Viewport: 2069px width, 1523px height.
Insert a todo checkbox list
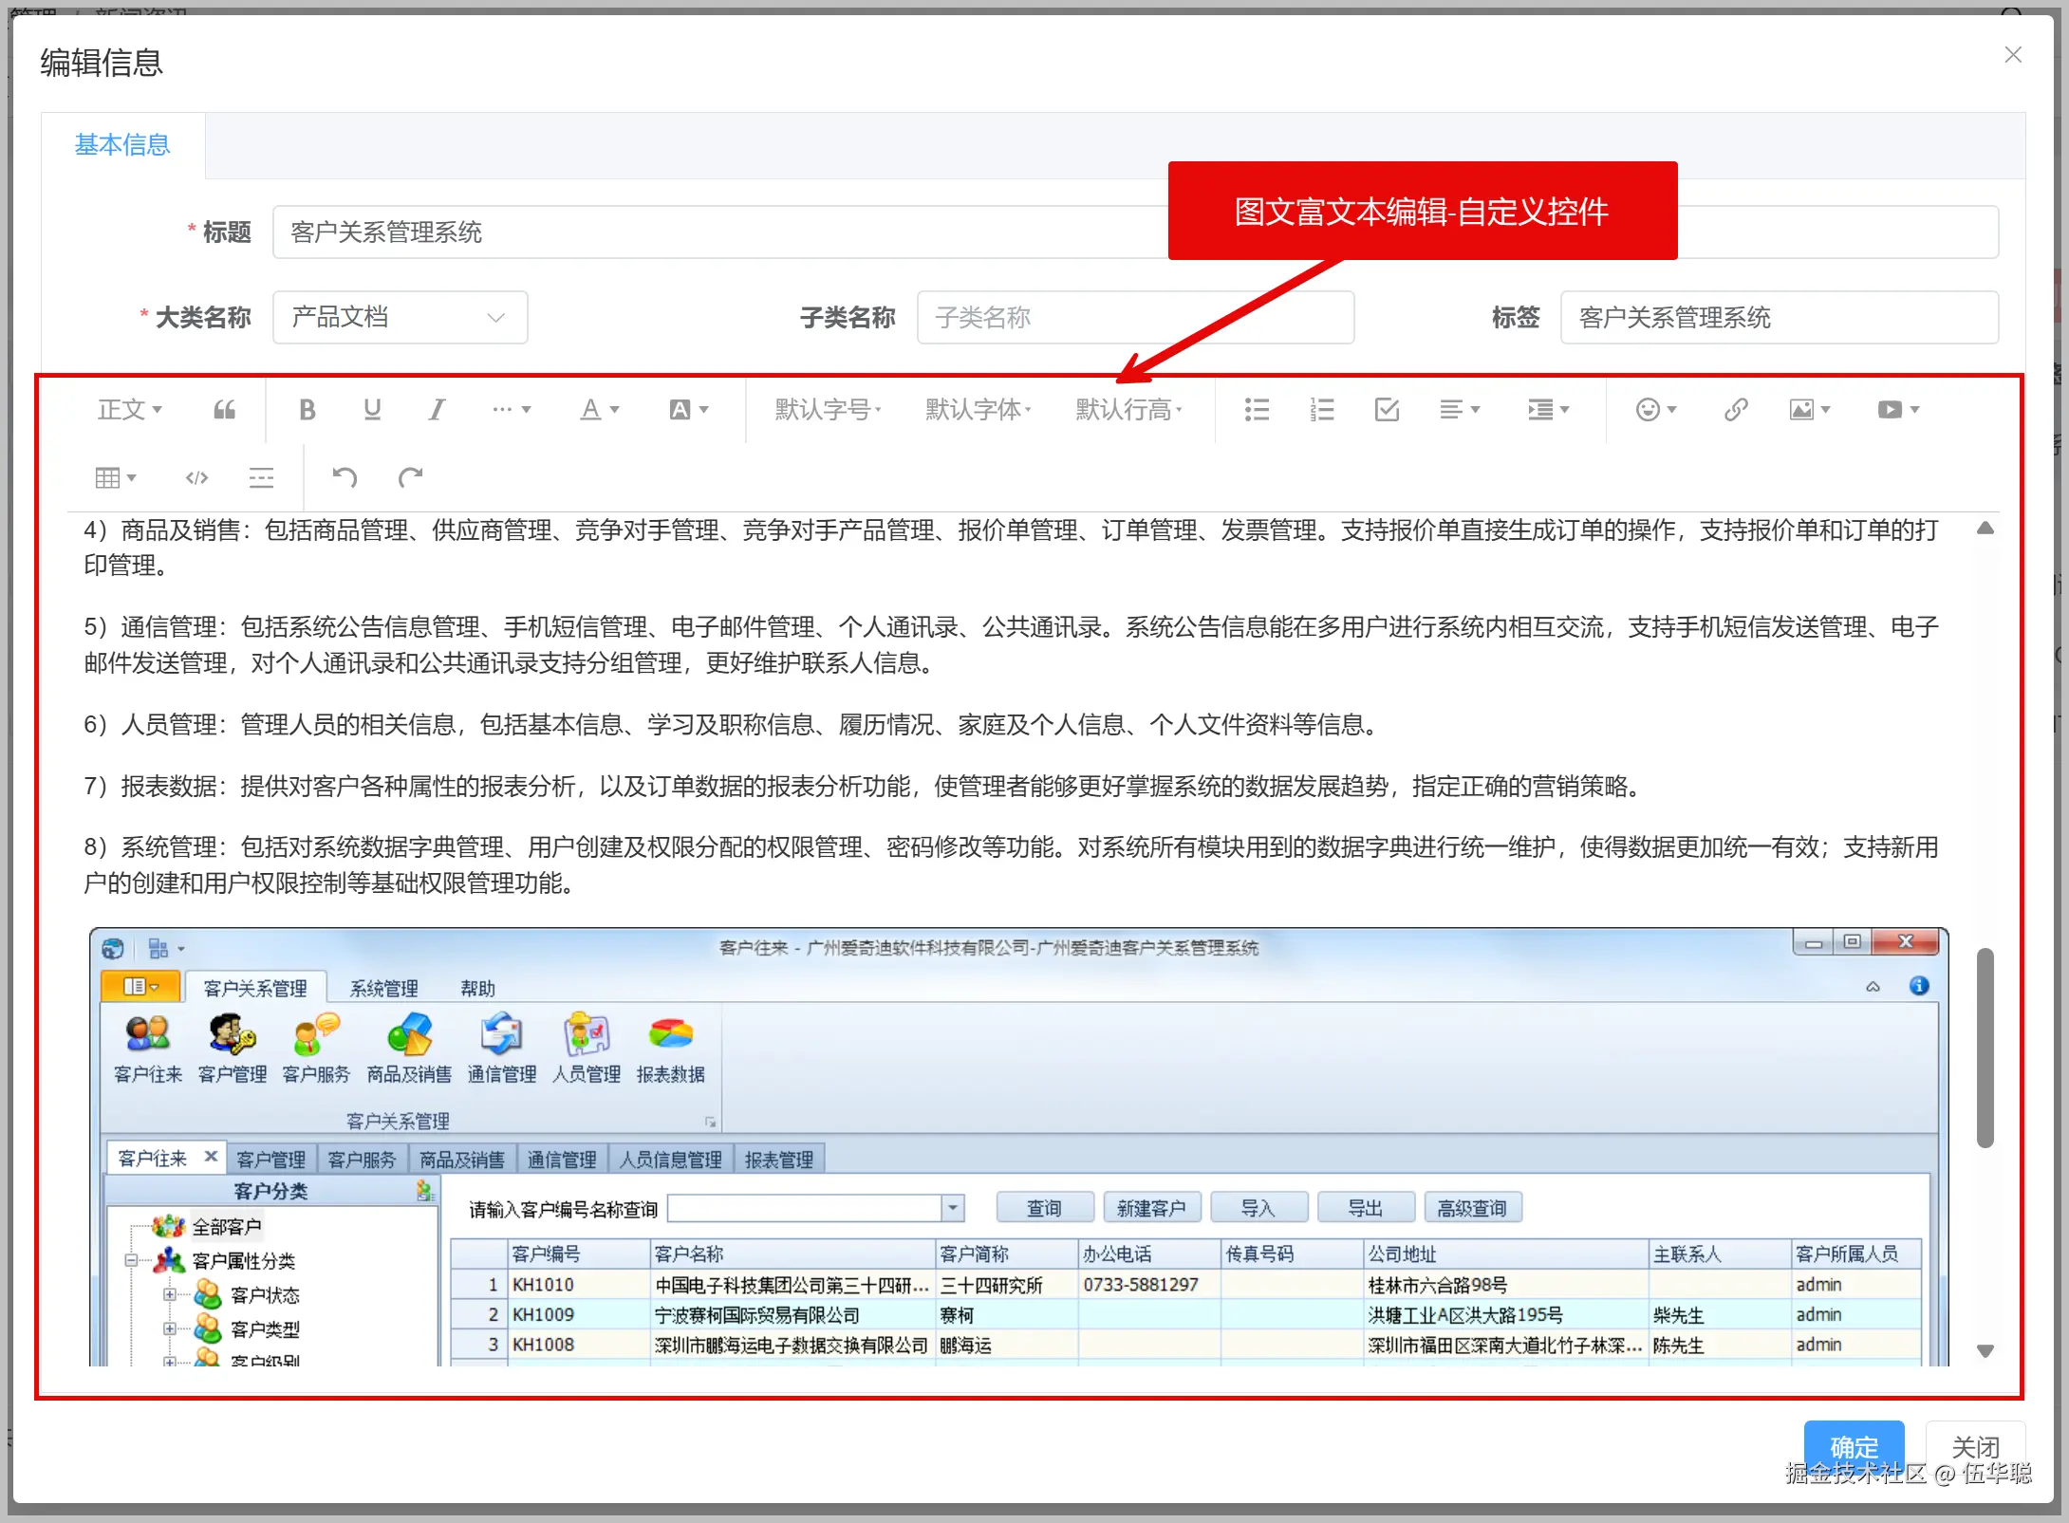1387,410
